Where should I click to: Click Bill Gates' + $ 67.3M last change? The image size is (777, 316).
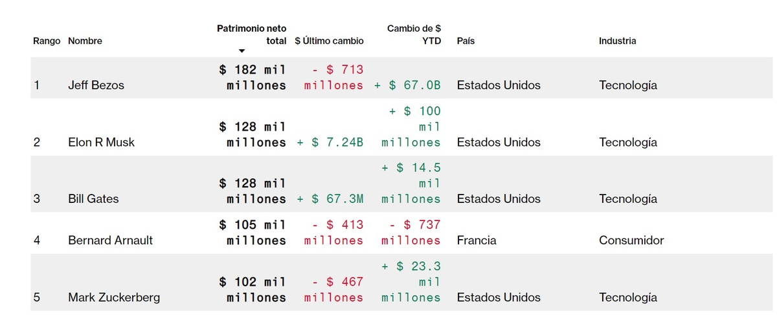pyautogui.click(x=330, y=199)
